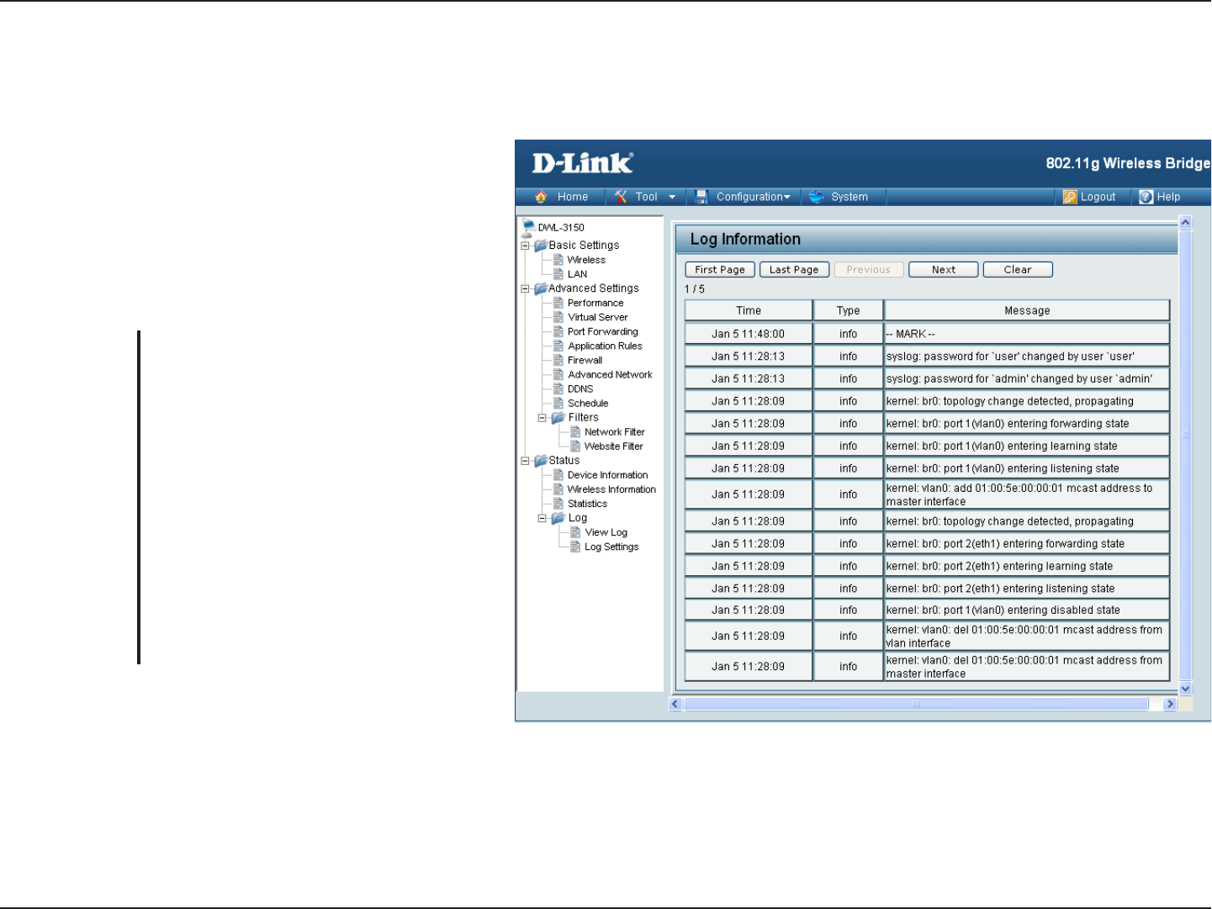The width and height of the screenshot is (1212, 909).
Task: Click the Network Filter page icon
Action: pyautogui.click(x=576, y=432)
